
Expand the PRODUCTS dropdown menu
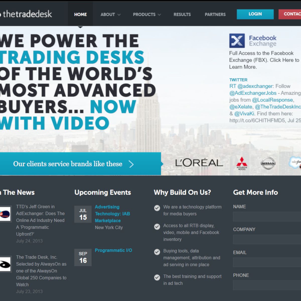[x=147, y=15]
